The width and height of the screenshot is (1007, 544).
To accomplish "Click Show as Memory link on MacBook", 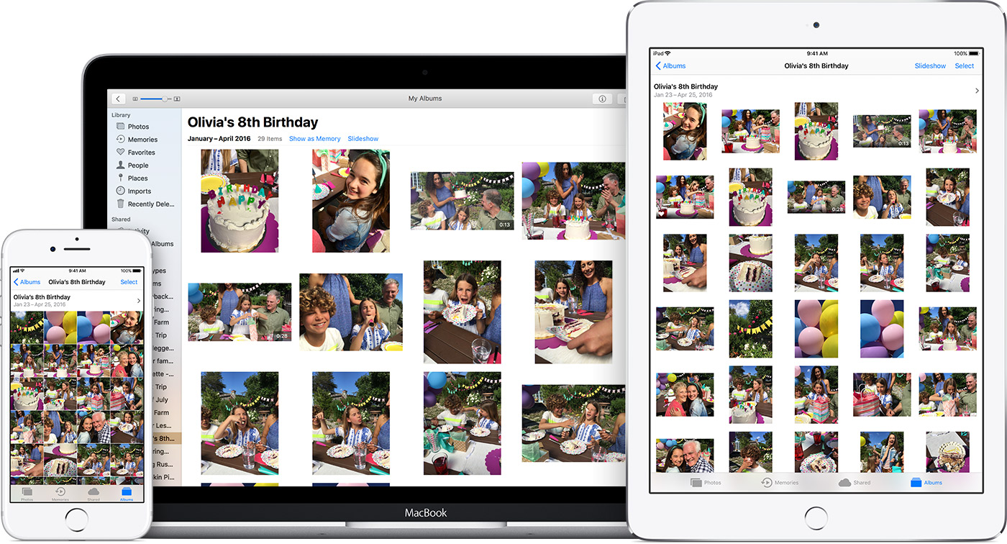I will [x=314, y=139].
